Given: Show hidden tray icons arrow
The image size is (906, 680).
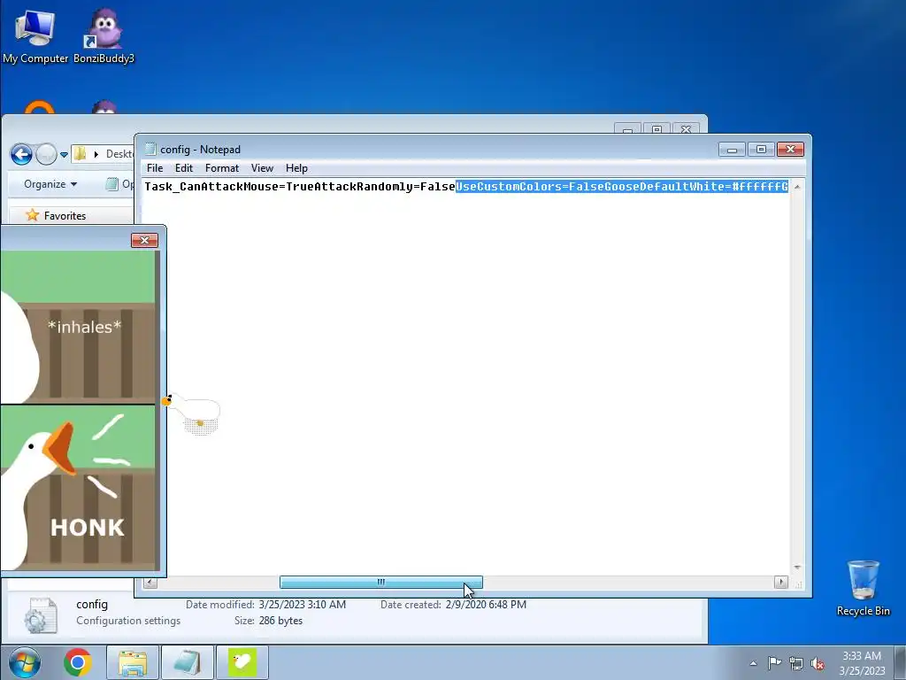Looking at the screenshot, I should coord(753,663).
